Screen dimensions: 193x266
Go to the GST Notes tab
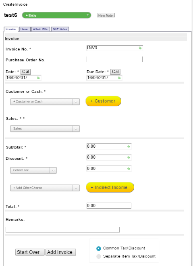click(60, 29)
